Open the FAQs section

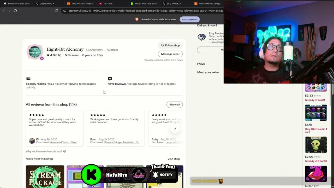tap(201, 64)
